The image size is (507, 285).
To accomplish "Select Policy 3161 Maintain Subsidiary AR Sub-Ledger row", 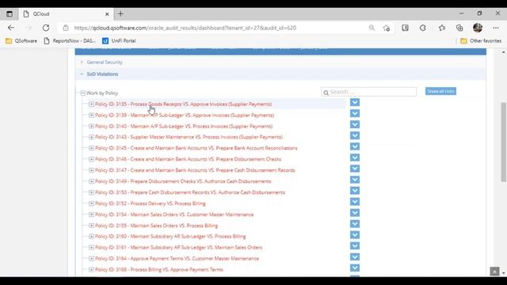I will [178, 248].
